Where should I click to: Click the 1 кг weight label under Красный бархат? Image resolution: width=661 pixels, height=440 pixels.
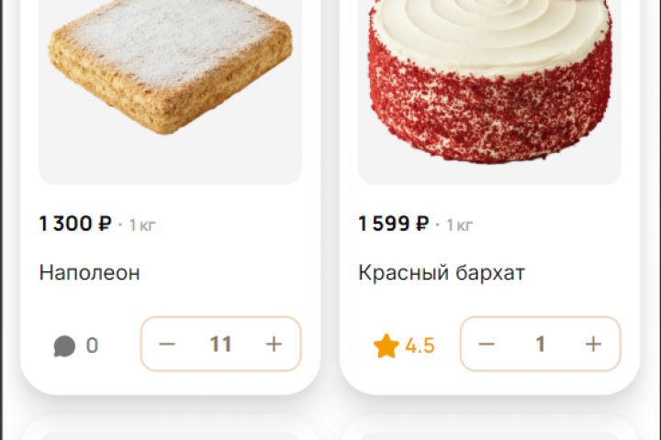[x=460, y=225]
